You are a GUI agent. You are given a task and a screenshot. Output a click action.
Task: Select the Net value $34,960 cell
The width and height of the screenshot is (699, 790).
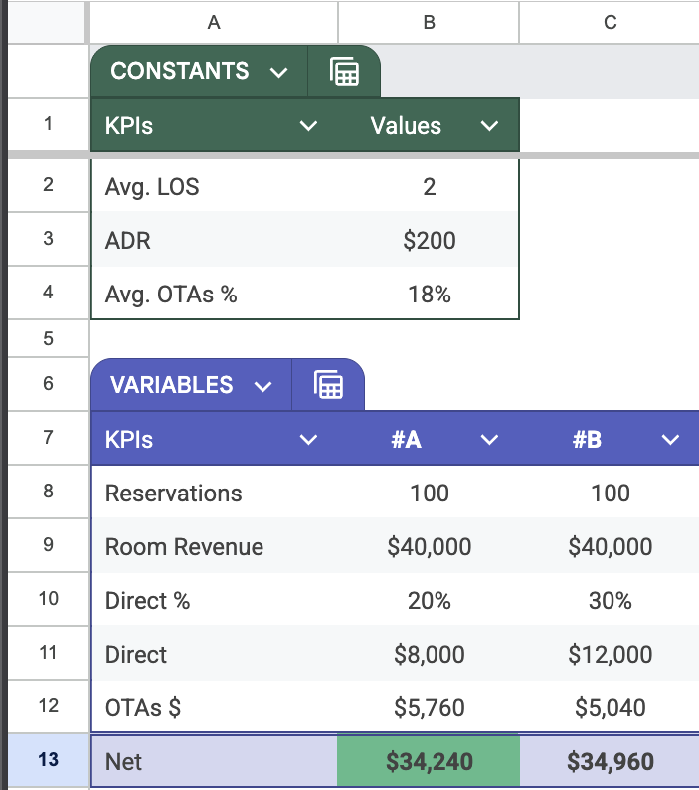pos(610,762)
